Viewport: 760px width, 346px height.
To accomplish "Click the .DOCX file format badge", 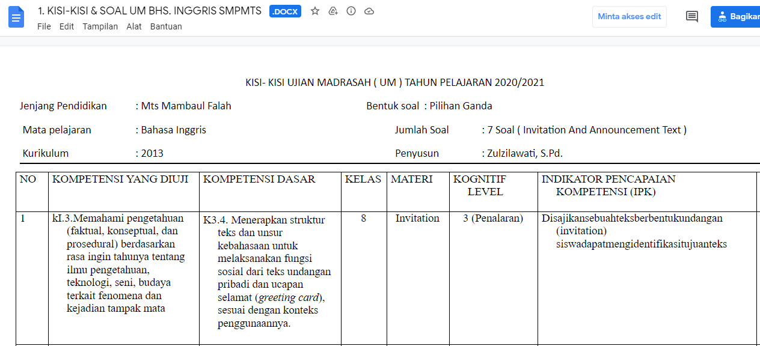I will (x=286, y=11).
